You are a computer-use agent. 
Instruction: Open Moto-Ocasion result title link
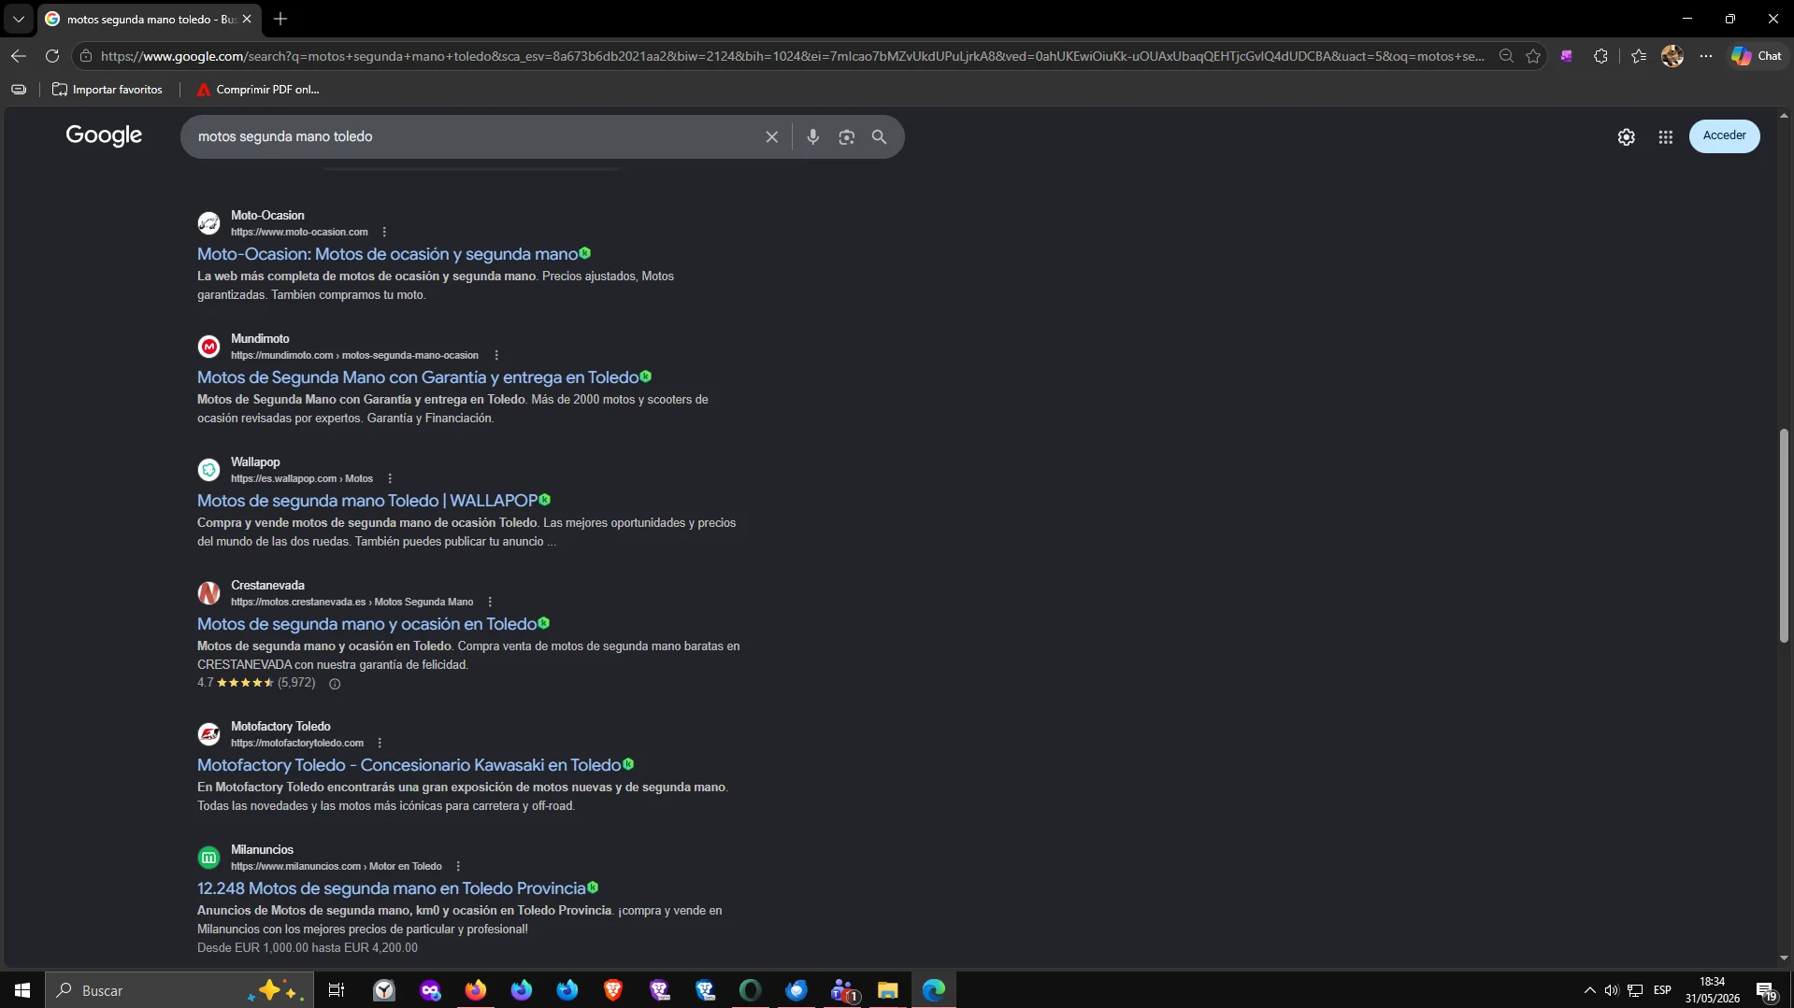point(387,254)
